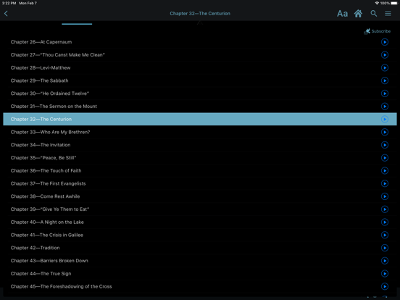Select highlighted Chapter 32—The Centurion row text
The width and height of the screenshot is (400, 300).
(41, 119)
